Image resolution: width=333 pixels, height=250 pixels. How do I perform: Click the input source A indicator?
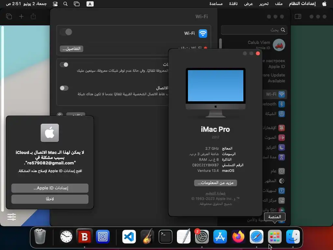pyautogui.click(x=90, y=4)
